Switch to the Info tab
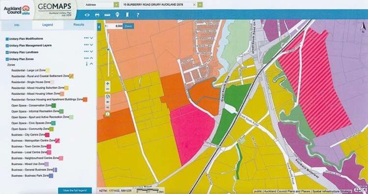368x194 pixels. [x=17, y=25]
